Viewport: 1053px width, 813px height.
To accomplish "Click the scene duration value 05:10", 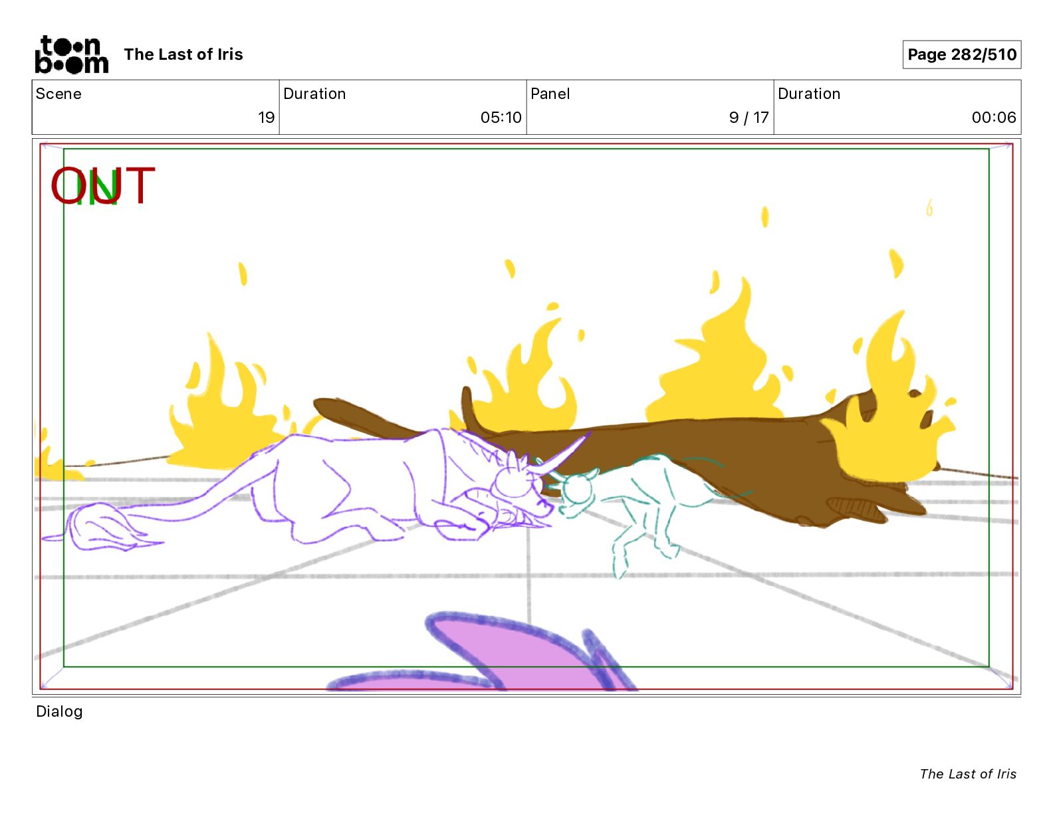I will 501,118.
